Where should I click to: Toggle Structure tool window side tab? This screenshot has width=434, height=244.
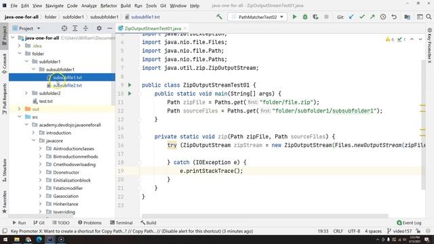(5, 170)
